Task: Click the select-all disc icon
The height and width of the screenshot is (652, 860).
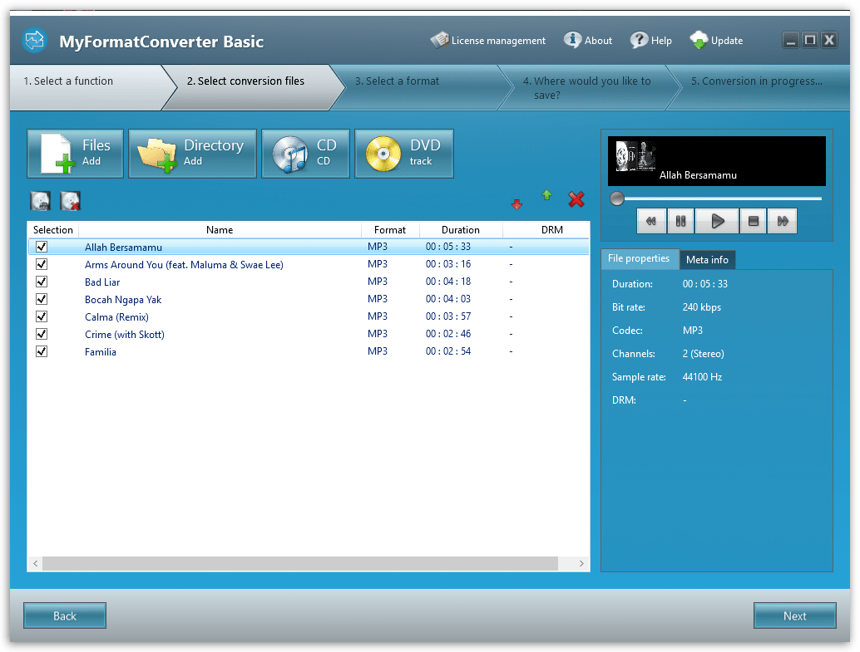Action: [x=41, y=201]
